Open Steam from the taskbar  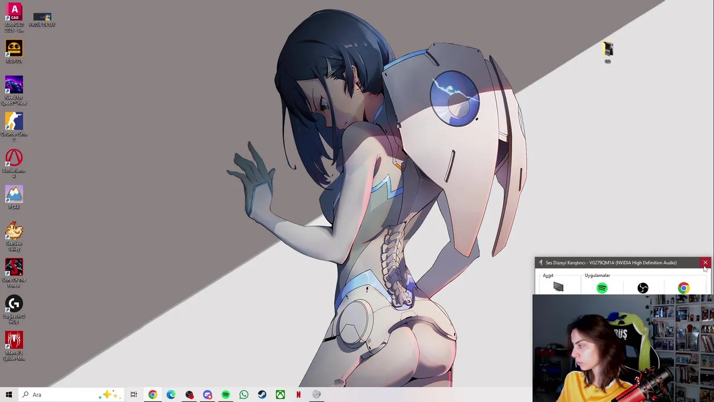click(262, 395)
